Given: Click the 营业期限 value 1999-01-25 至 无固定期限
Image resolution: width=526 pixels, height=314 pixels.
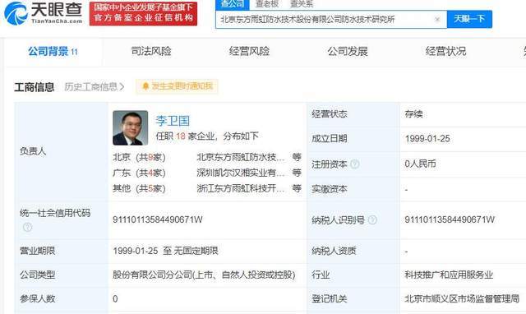Looking at the screenshot, I should pos(166,251).
